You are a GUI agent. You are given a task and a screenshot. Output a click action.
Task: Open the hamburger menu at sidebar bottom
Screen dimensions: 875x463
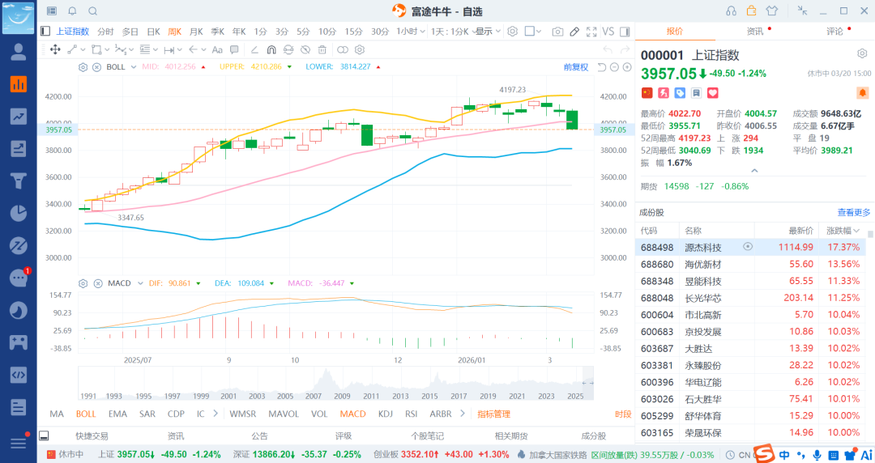click(x=19, y=443)
